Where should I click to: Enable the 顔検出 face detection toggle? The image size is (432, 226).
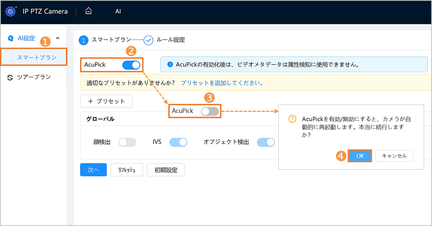point(128,142)
